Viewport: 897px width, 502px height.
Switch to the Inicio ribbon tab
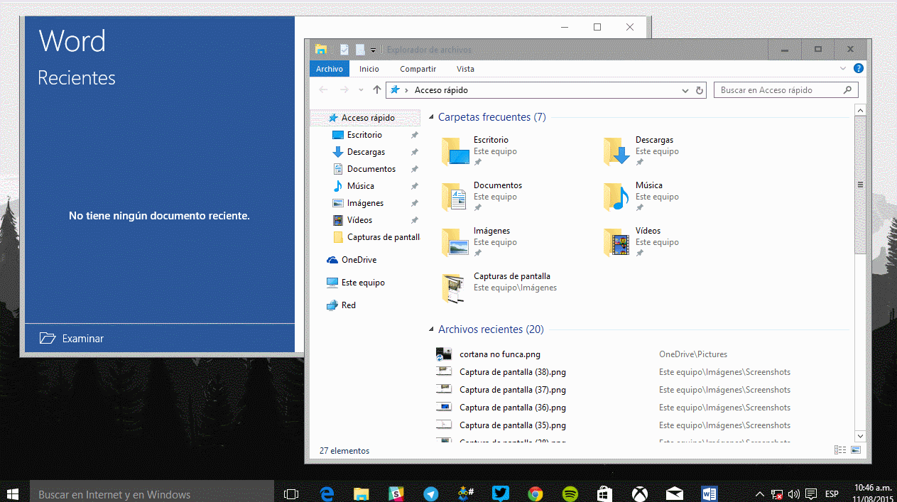coord(369,69)
